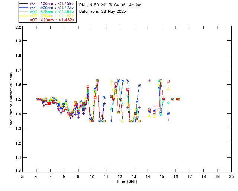The image size is (238, 191).
Task: Click the y-axis tick label 1.0
Action: pos(18,171)
